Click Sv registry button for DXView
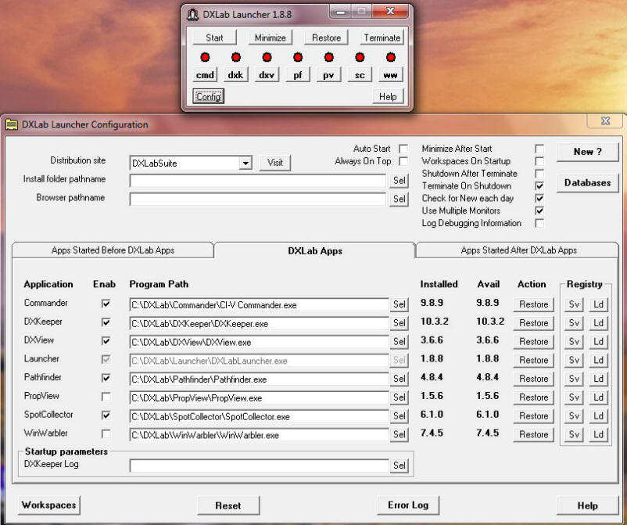The width and height of the screenshot is (627, 525). tap(574, 342)
